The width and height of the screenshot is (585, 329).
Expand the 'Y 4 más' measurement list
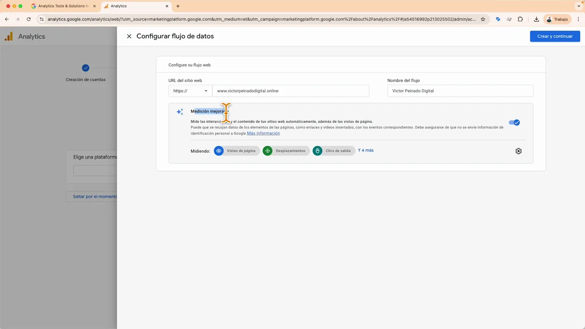click(366, 150)
